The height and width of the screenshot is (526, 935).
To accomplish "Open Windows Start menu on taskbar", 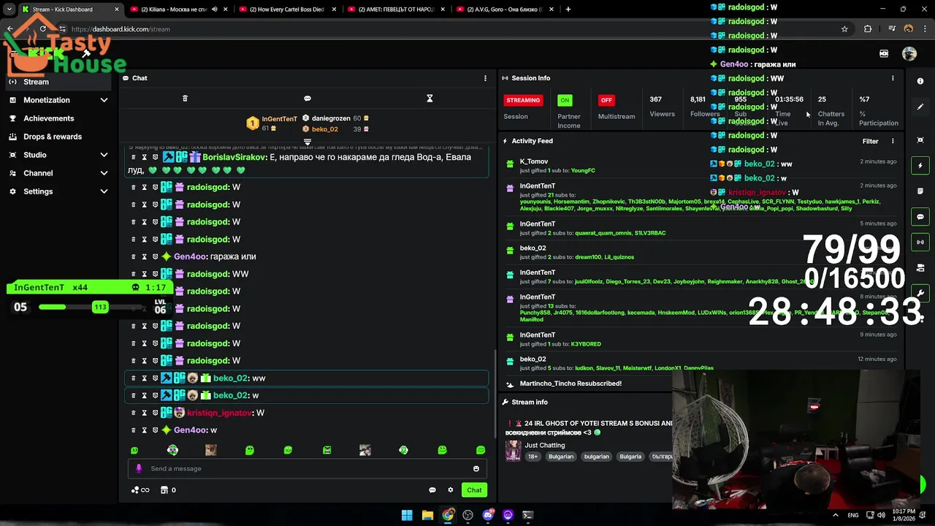I will (x=407, y=515).
